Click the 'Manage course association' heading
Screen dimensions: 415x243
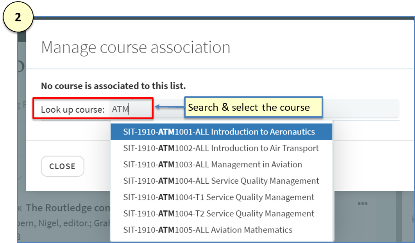136,47
